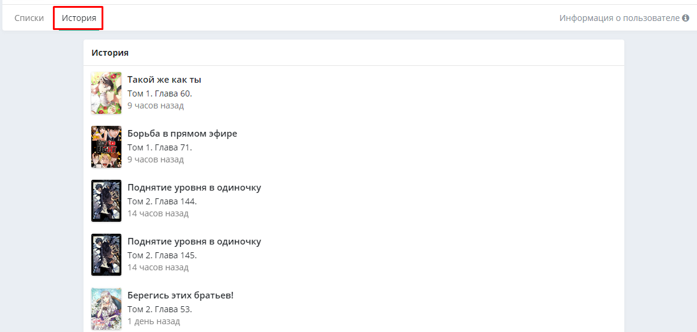Go to Том 2. Глава 144 chapter

(x=162, y=201)
